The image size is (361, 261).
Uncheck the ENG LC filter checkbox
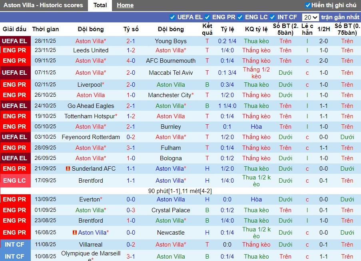tap(240, 17)
